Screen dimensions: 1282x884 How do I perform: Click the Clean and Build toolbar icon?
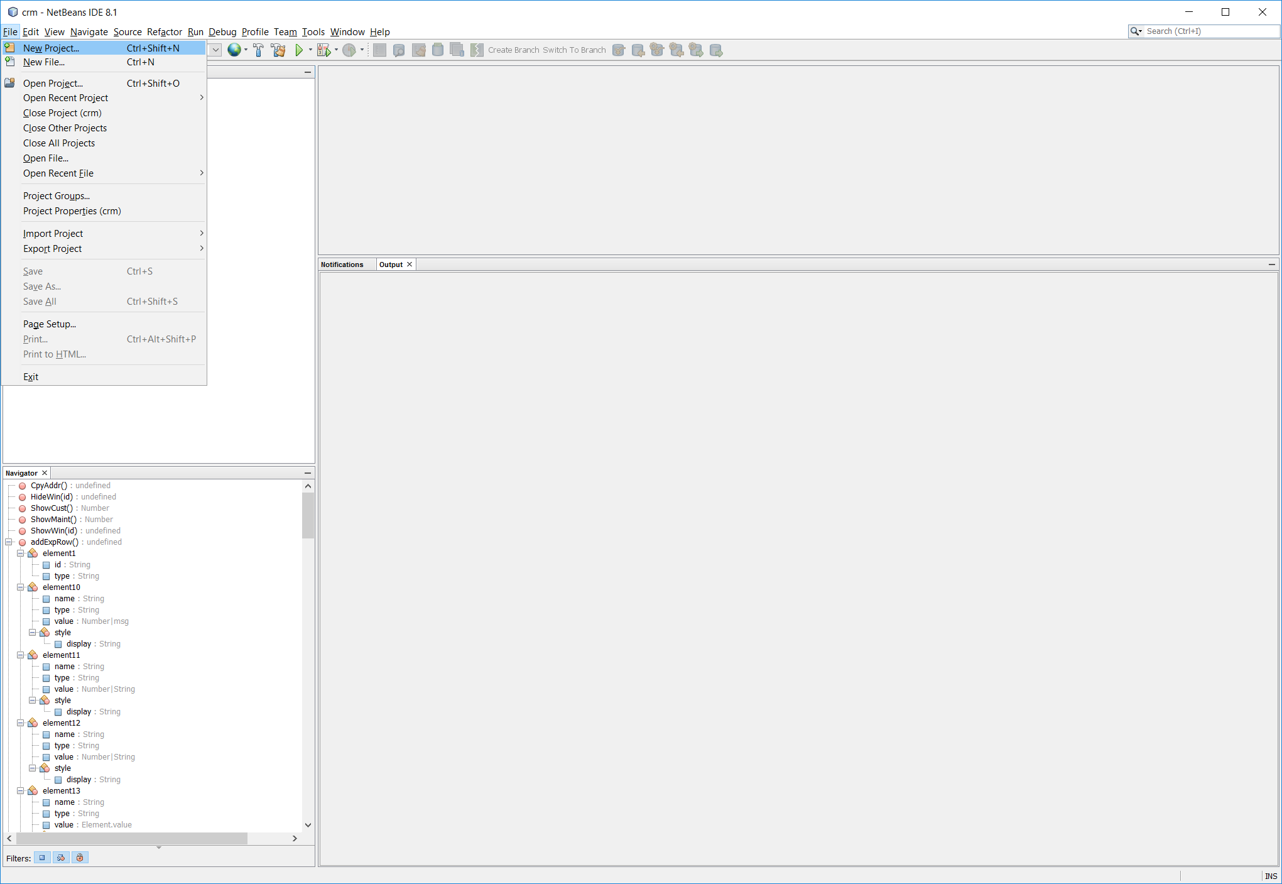point(278,50)
